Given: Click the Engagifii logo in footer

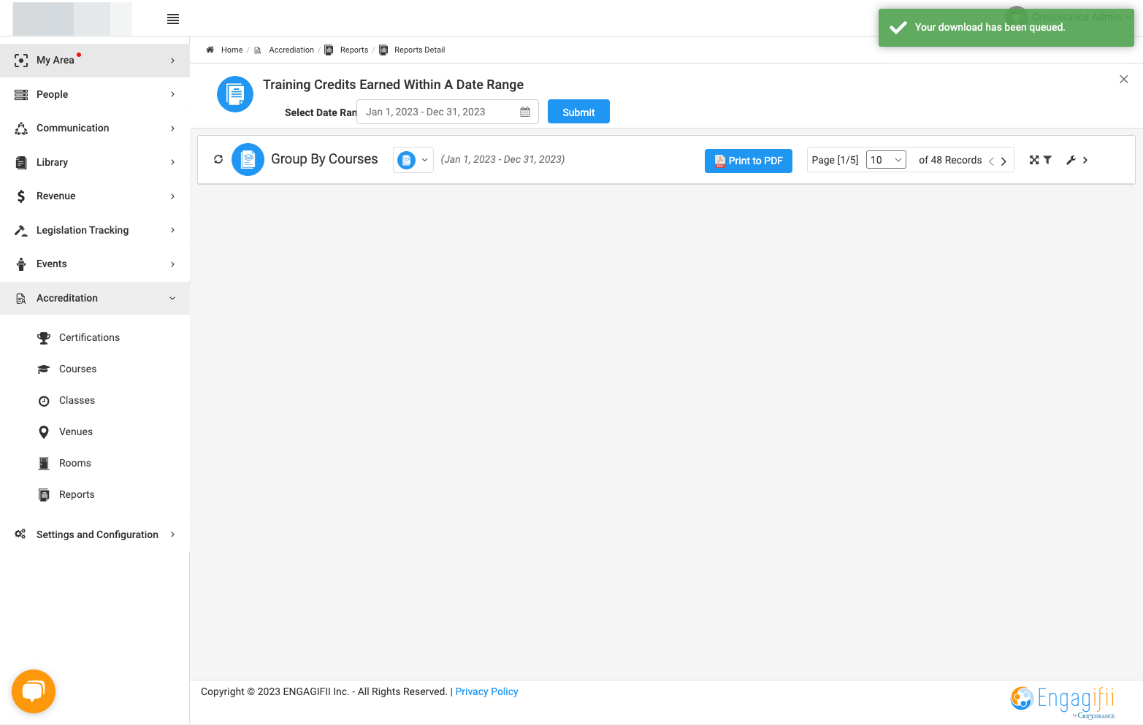Looking at the screenshot, I should coord(1063,702).
